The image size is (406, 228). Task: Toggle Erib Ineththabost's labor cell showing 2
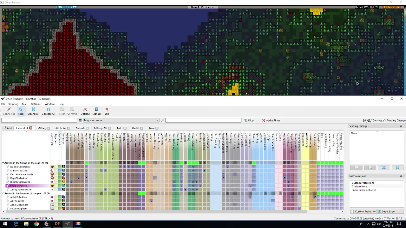click(101, 171)
